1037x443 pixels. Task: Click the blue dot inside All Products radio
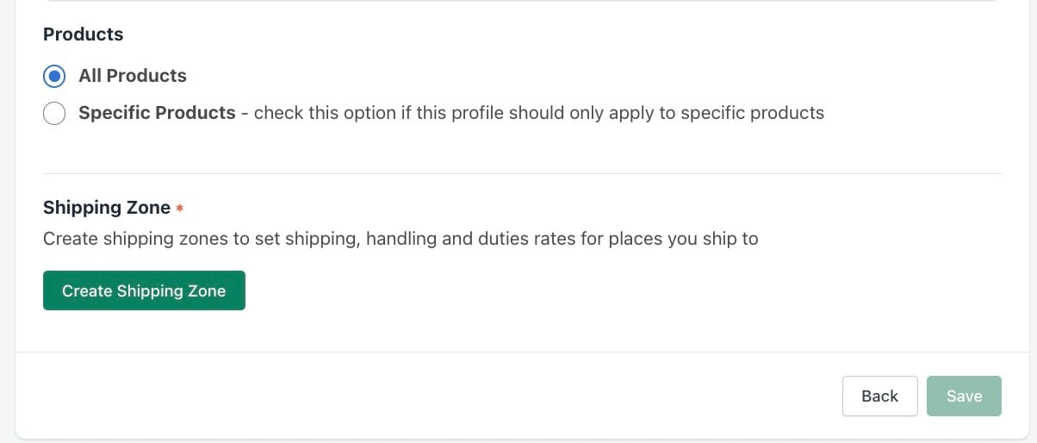click(x=54, y=76)
